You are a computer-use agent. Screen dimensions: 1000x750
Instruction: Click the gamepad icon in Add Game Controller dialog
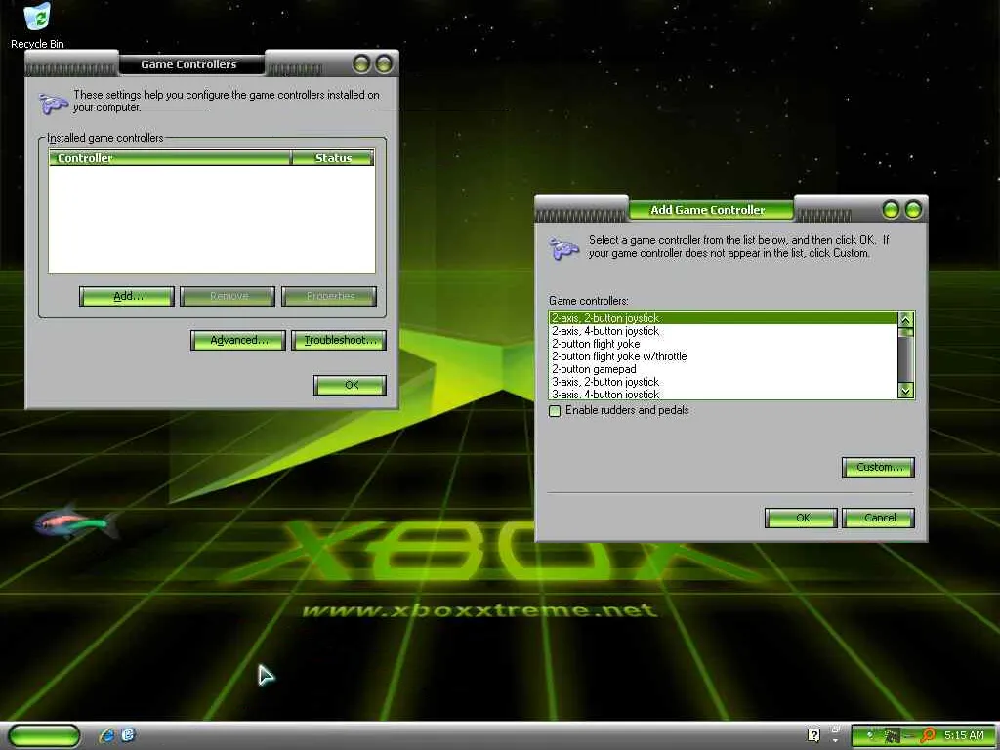563,248
